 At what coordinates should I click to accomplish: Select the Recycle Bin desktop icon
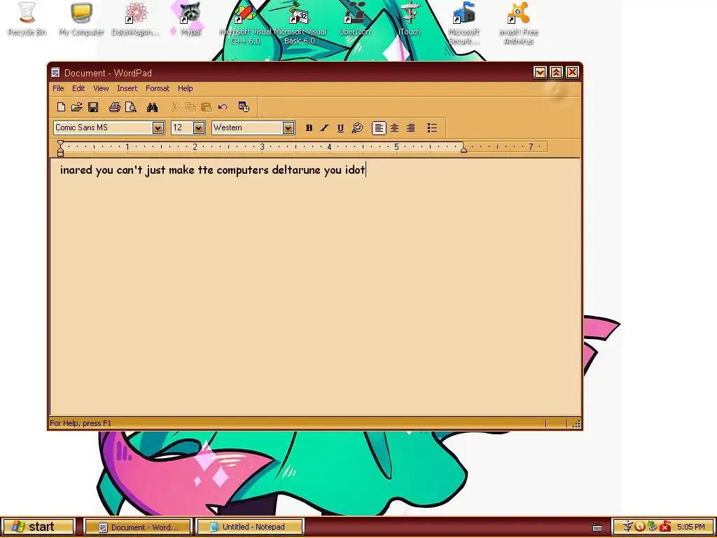[x=27, y=19]
